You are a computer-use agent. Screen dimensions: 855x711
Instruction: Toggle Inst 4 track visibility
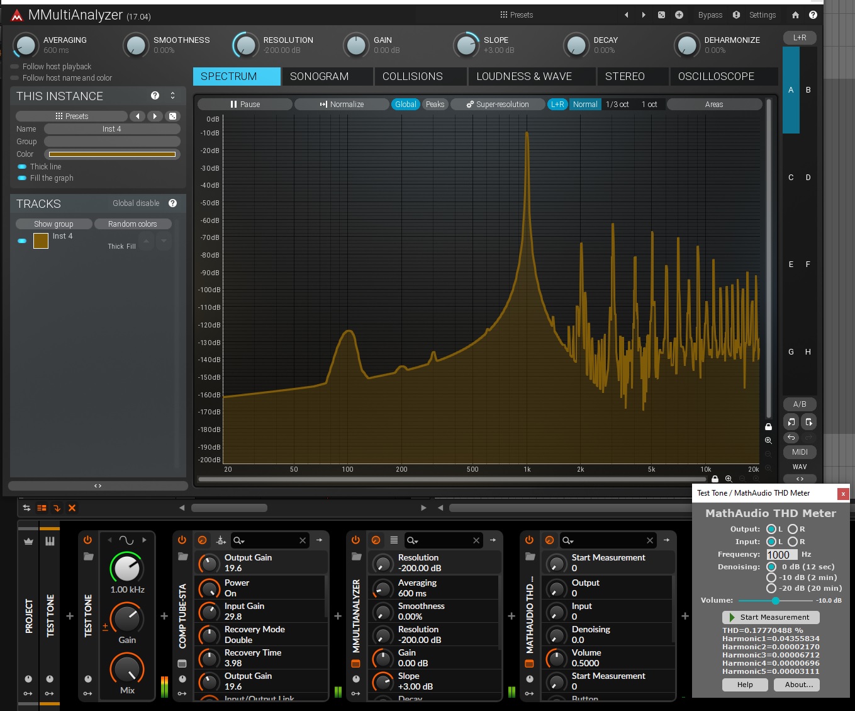click(x=22, y=241)
